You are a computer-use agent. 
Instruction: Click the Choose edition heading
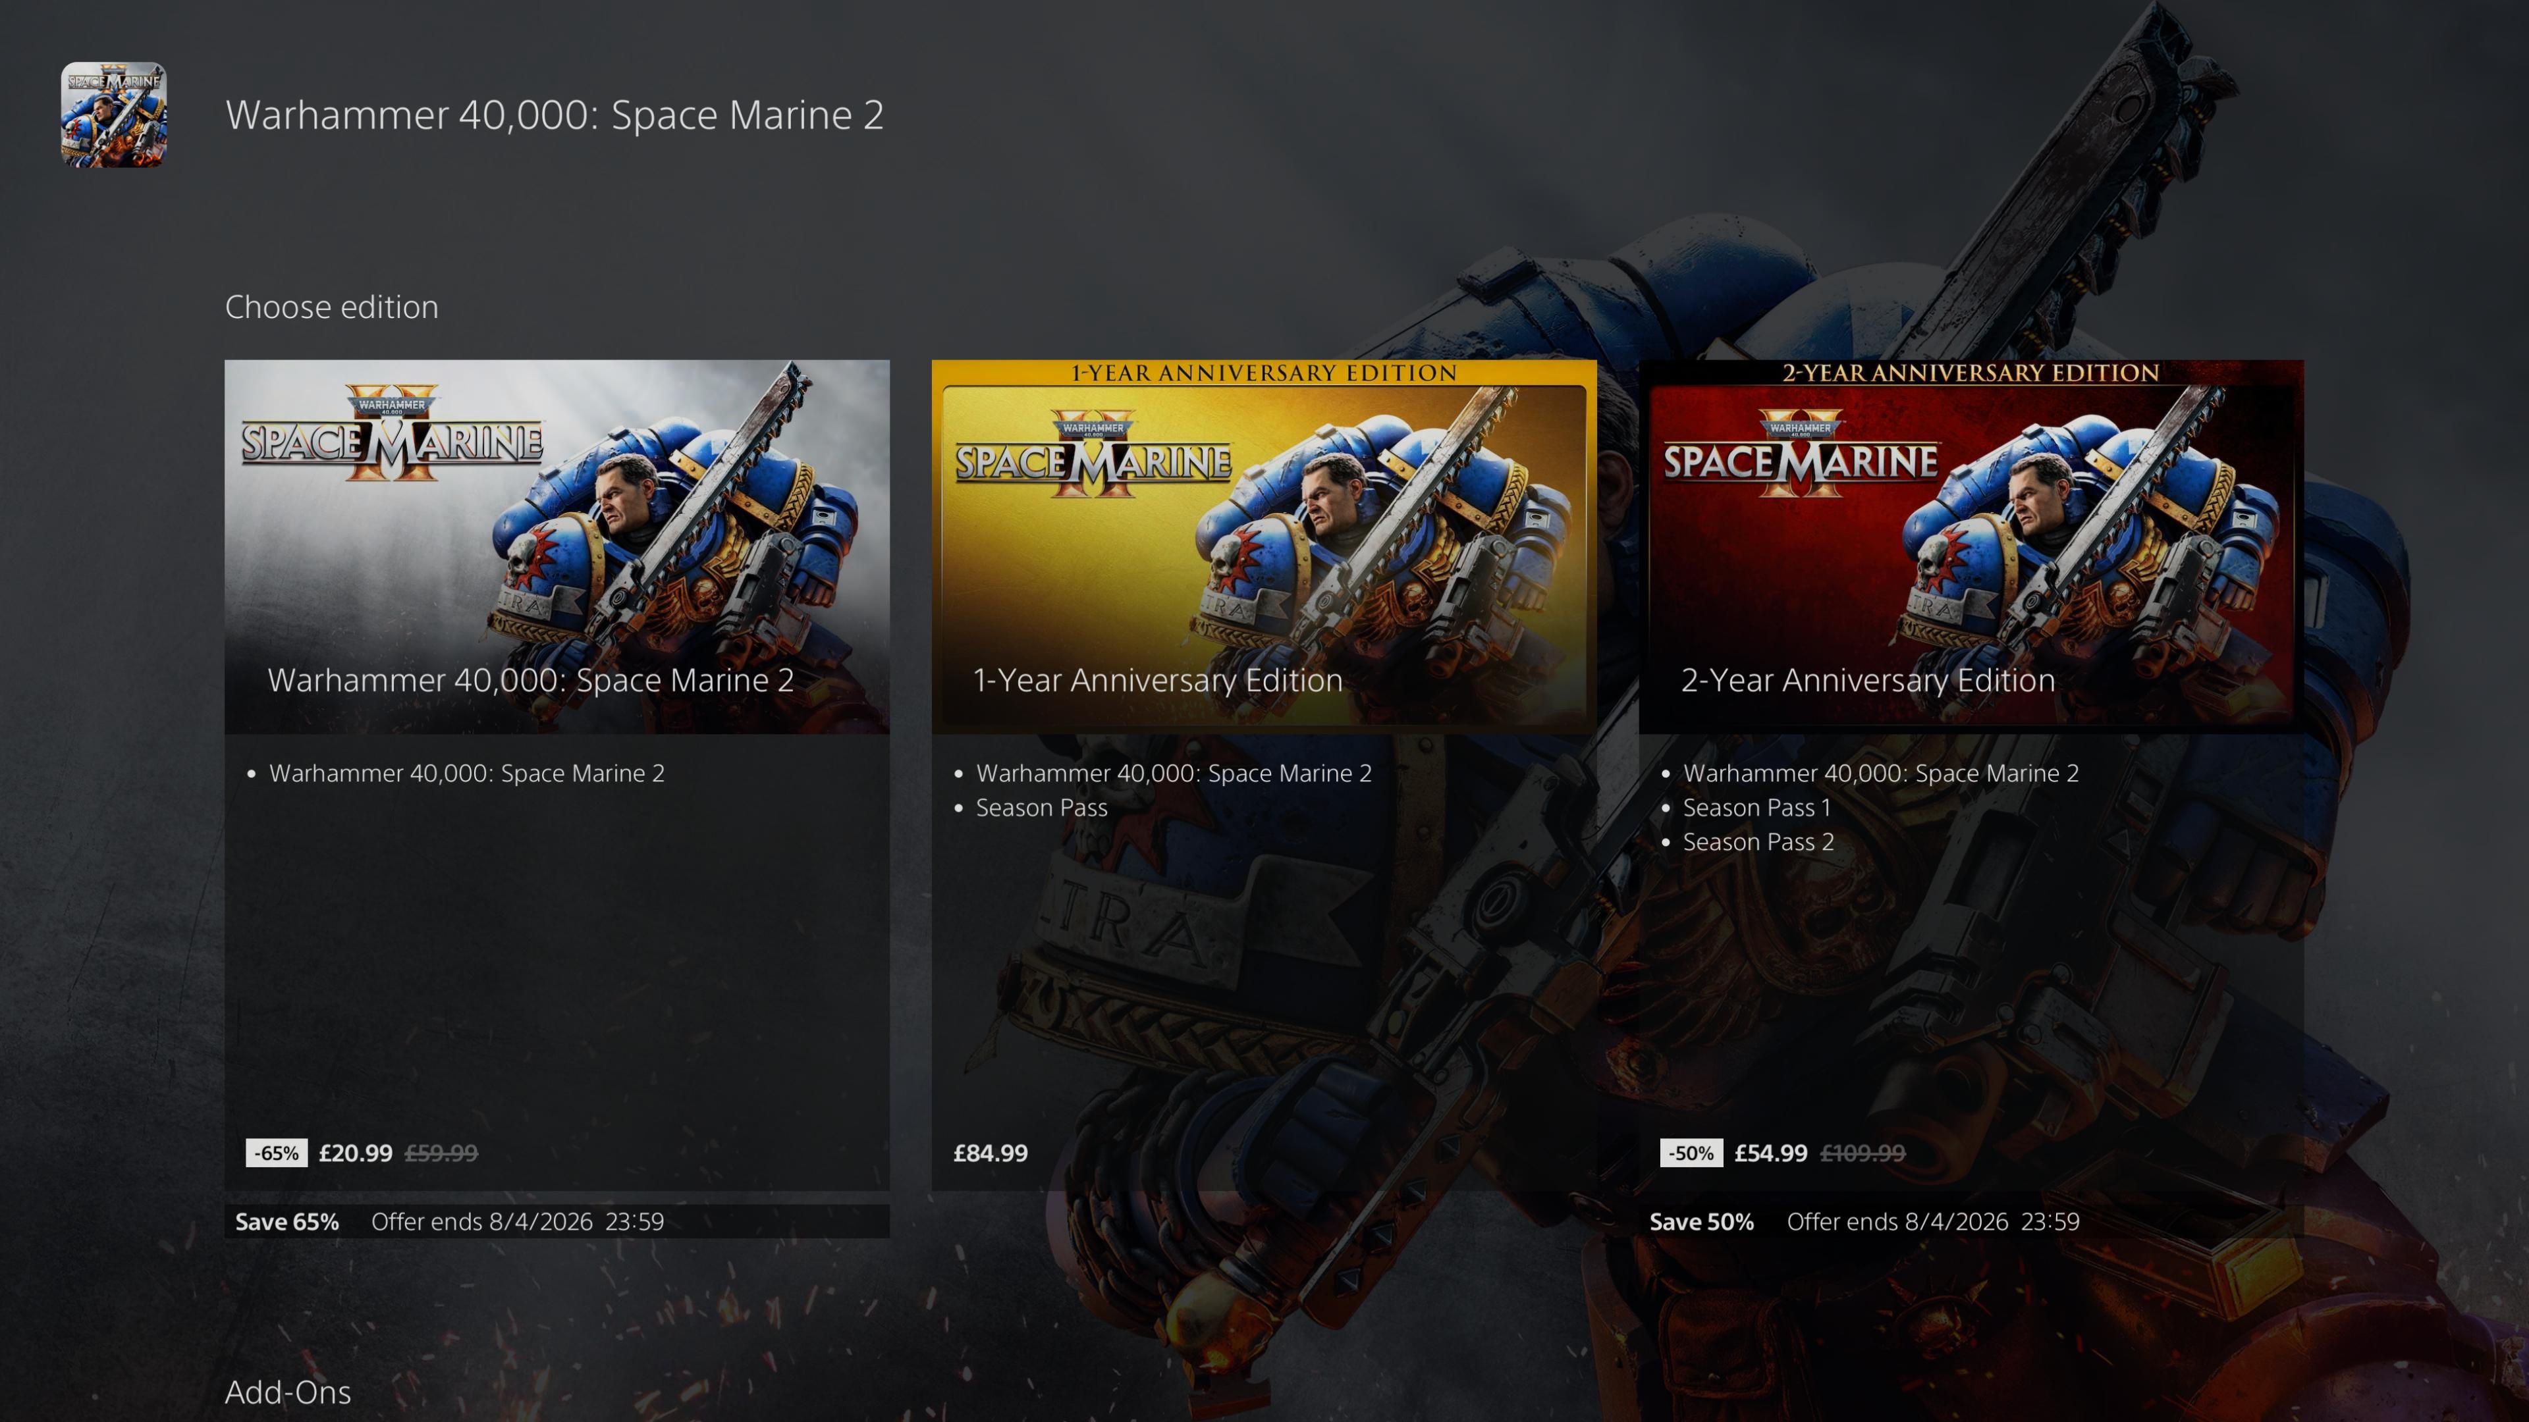pyautogui.click(x=332, y=307)
